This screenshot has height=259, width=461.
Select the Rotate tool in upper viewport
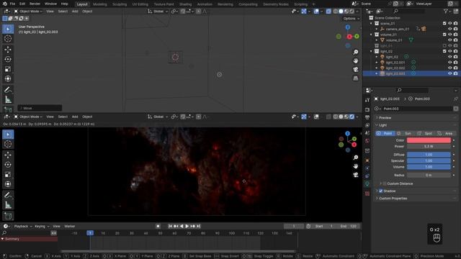coord(8,59)
